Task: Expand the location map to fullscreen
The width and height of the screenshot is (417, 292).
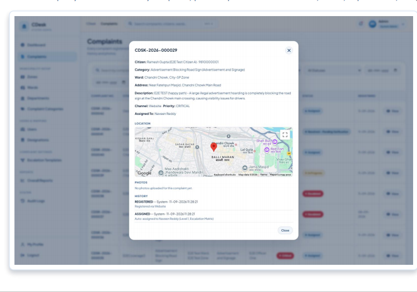Action: tap(285, 134)
